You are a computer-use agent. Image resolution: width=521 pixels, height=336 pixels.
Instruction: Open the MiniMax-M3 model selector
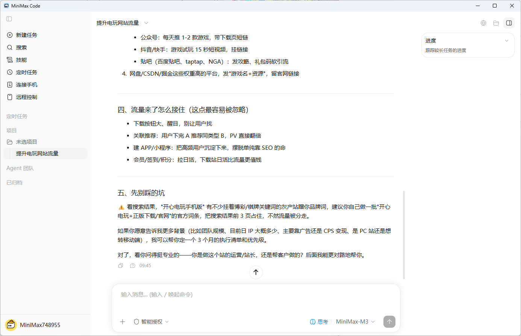coord(355,322)
